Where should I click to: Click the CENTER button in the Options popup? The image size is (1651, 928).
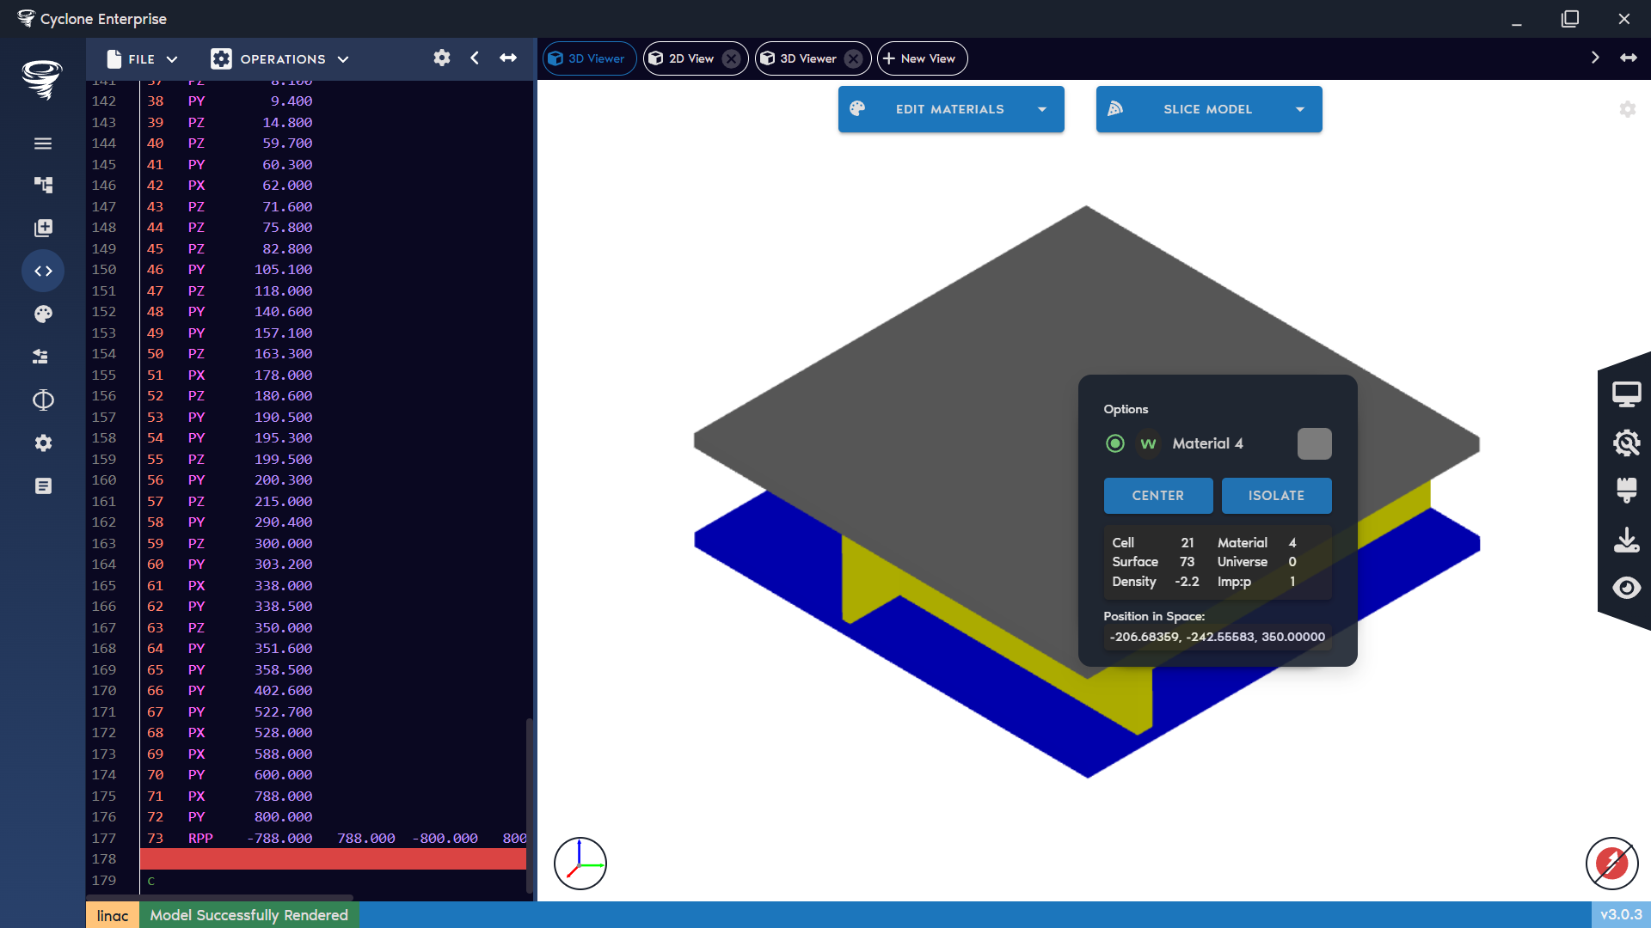click(x=1157, y=495)
